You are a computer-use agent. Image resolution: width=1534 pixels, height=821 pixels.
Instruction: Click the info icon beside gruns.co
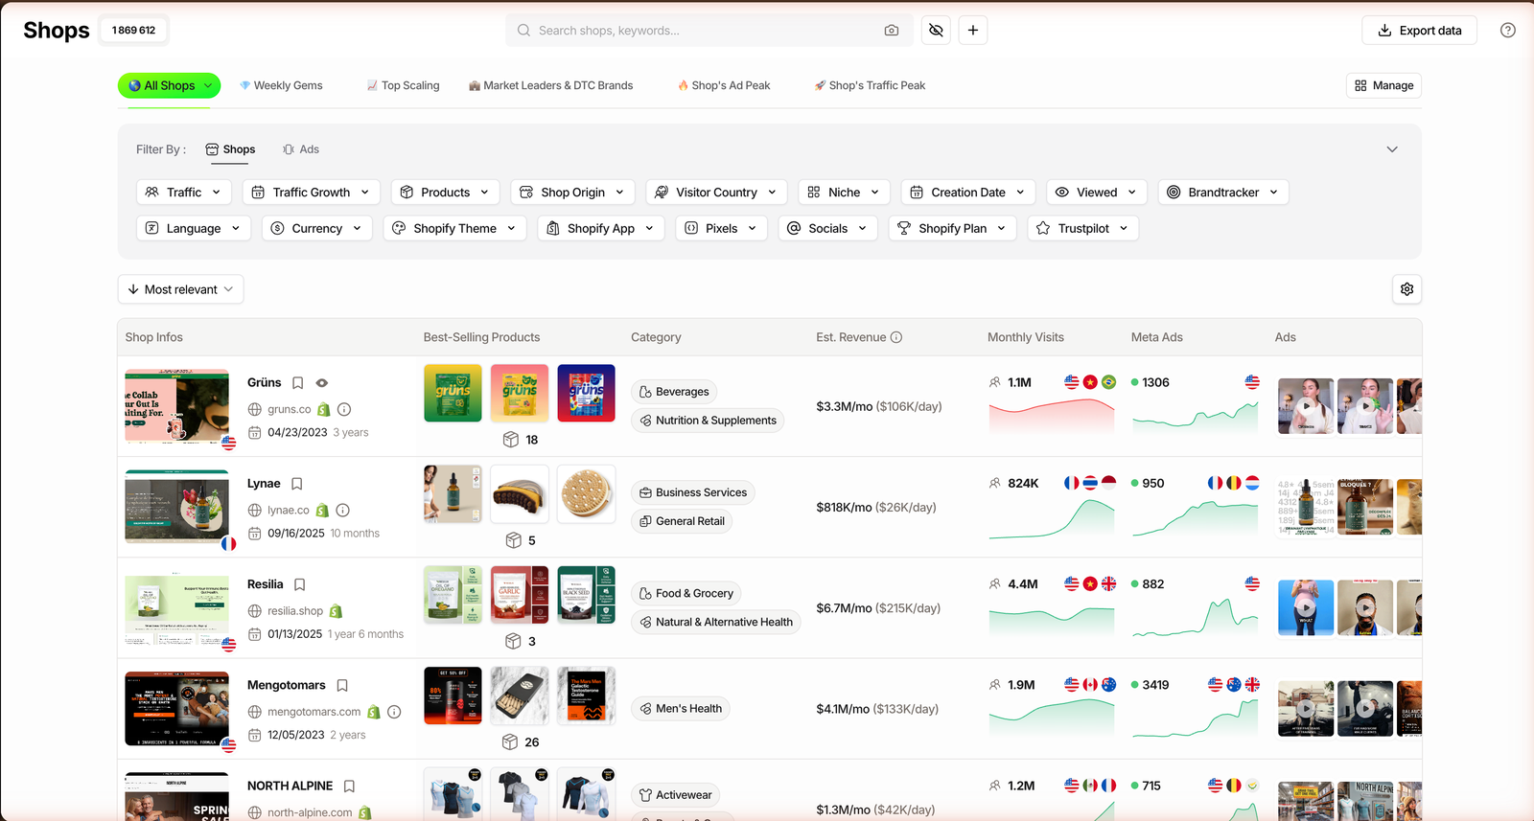[x=344, y=409]
